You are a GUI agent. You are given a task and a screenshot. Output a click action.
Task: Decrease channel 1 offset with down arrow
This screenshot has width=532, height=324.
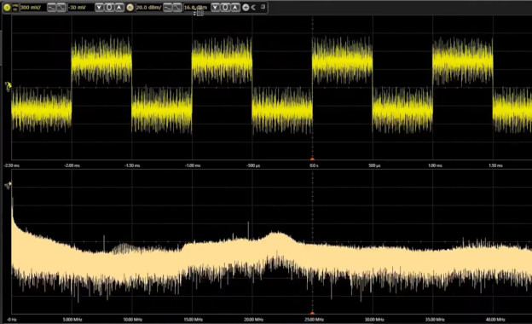click(x=99, y=7)
